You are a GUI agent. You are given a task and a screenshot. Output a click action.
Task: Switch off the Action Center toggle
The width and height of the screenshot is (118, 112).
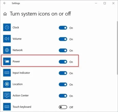(63, 96)
